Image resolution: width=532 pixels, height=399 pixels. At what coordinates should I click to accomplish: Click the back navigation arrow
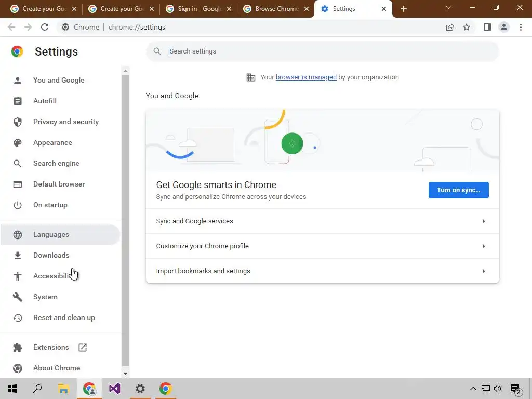[11, 27]
